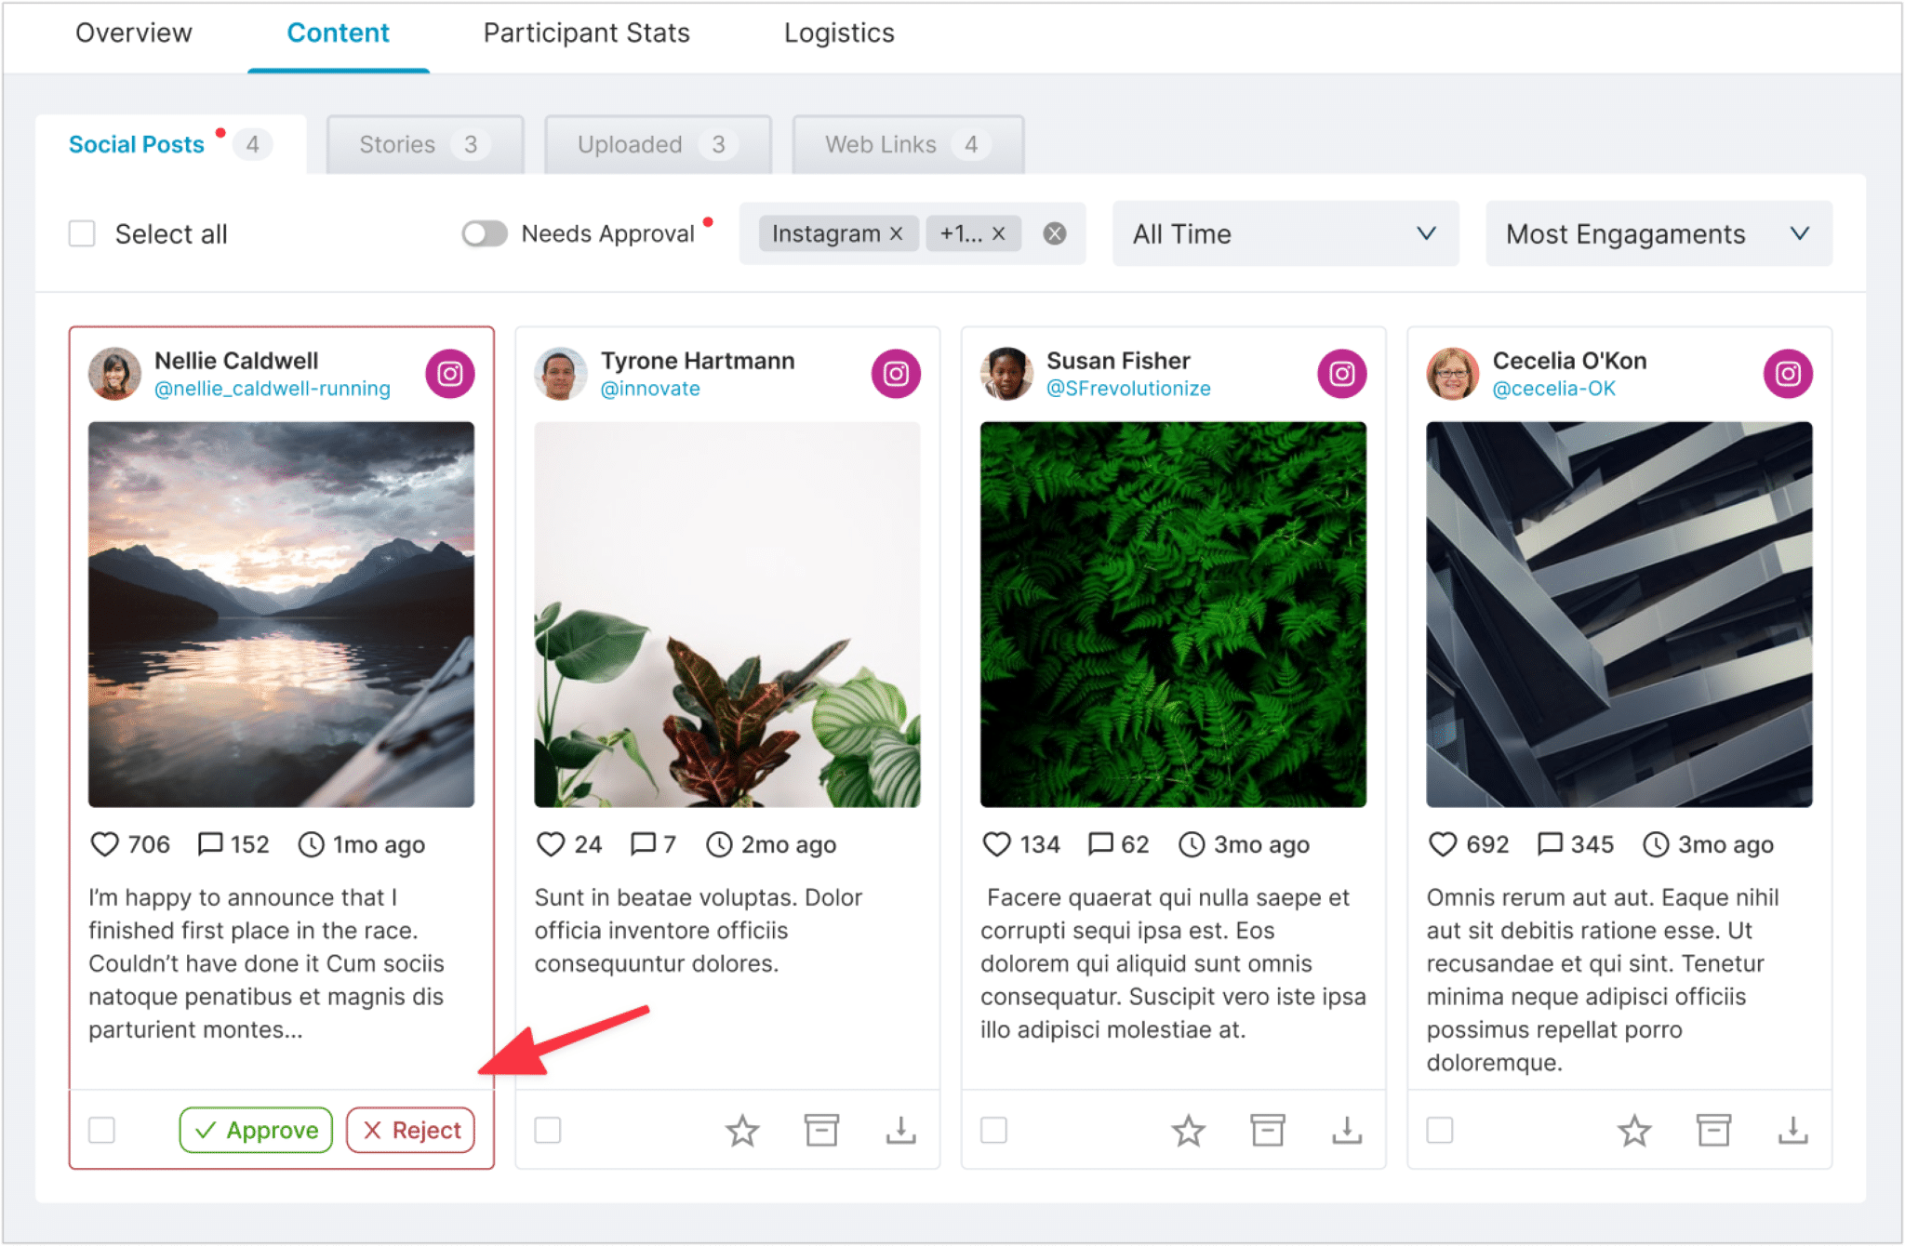Image resolution: width=1905 pixels, height=1246 pixels.
Task: Clear all platform filters with circle X
Action: [x=1054, y=234]
